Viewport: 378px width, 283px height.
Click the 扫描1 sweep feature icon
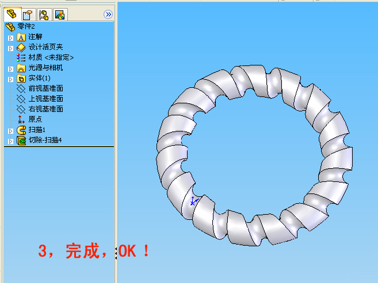click(x=21, y=130)
